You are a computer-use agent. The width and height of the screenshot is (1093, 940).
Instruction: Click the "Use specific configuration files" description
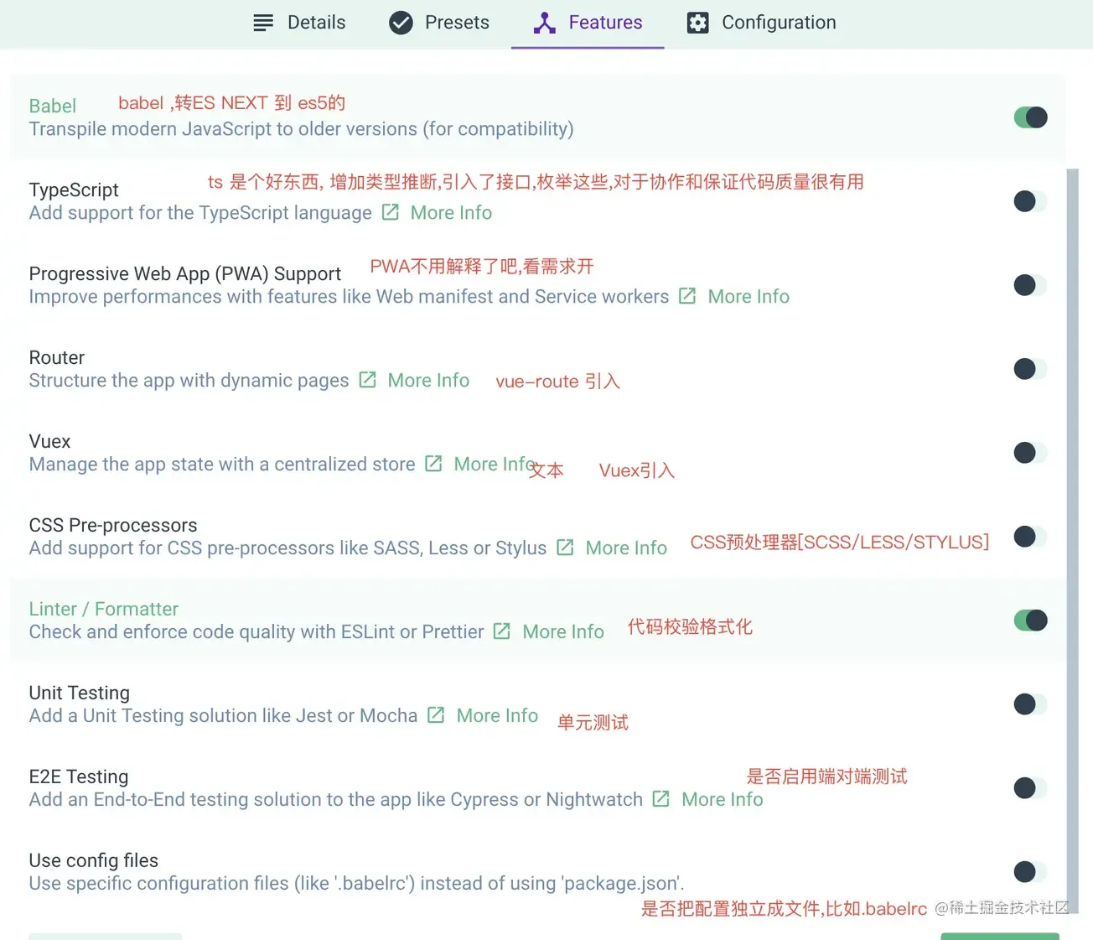tap(357, 884)
